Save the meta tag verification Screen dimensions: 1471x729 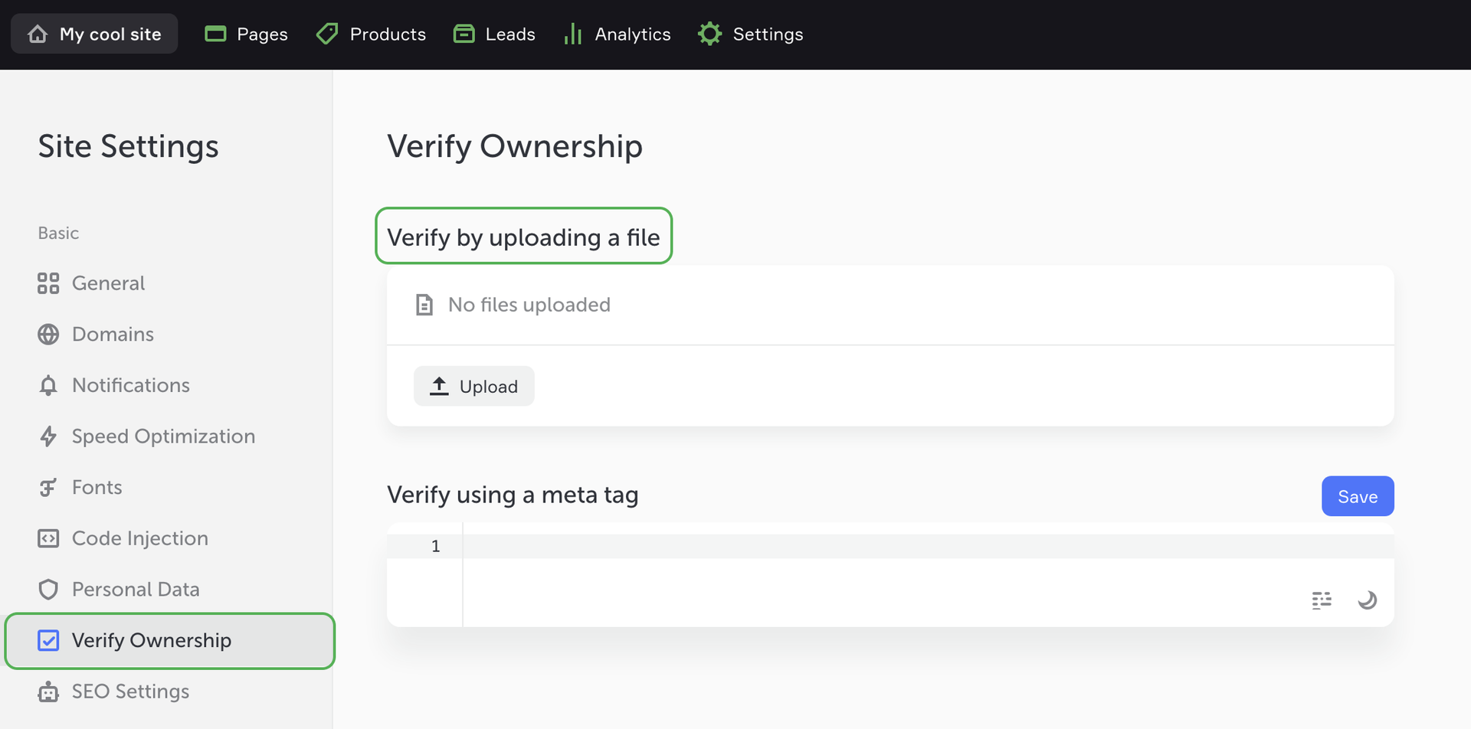tap(1357, 496)
